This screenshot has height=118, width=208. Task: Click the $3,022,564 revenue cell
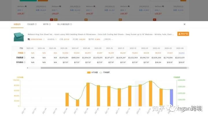(x=133, y=58)
